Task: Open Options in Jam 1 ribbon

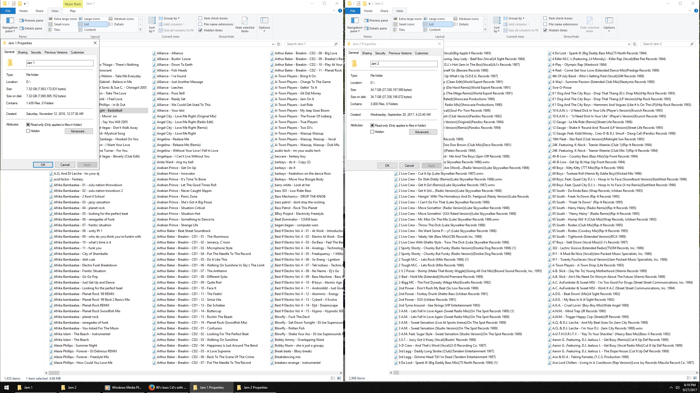Action: pyautogui.click(x=264, y=25)
